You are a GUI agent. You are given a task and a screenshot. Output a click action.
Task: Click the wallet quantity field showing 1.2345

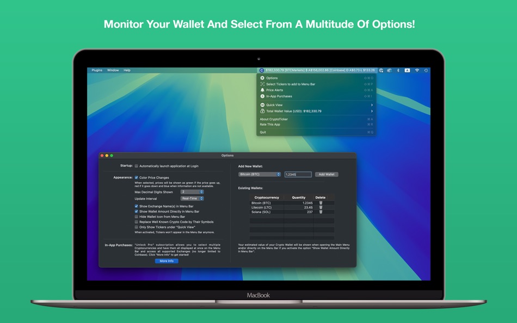298,175
